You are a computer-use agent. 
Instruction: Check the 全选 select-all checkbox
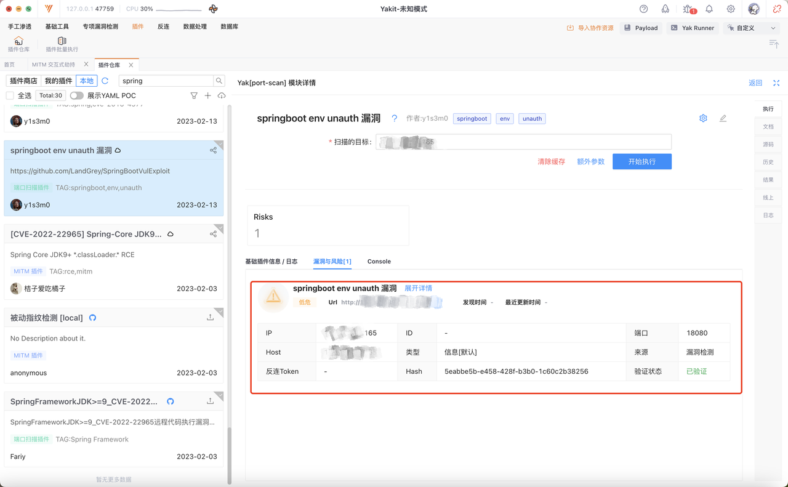(10, 95)
